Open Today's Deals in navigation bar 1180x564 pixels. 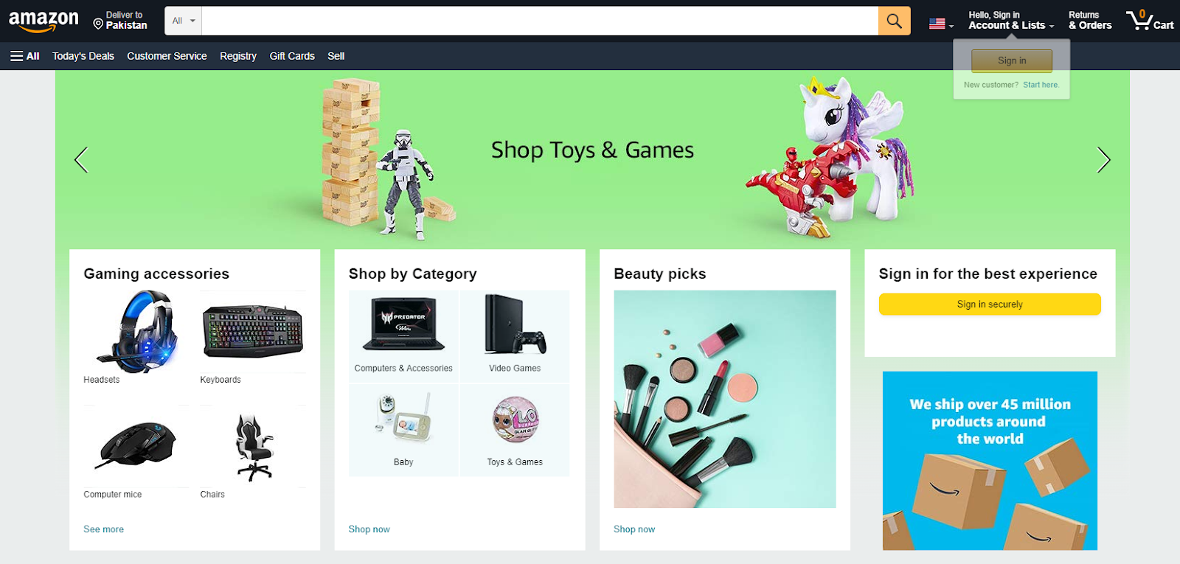83,56
